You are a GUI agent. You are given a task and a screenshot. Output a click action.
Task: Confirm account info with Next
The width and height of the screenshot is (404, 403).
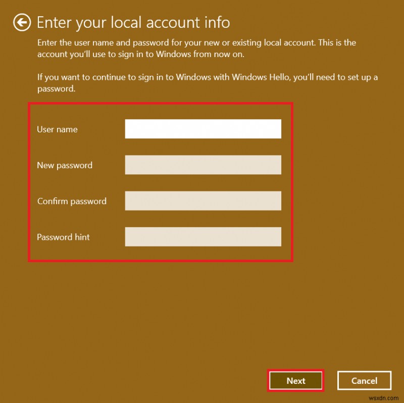coord(295,380)
